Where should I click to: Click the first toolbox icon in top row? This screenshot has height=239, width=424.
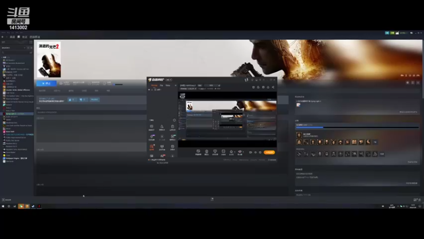coord(152,127)
